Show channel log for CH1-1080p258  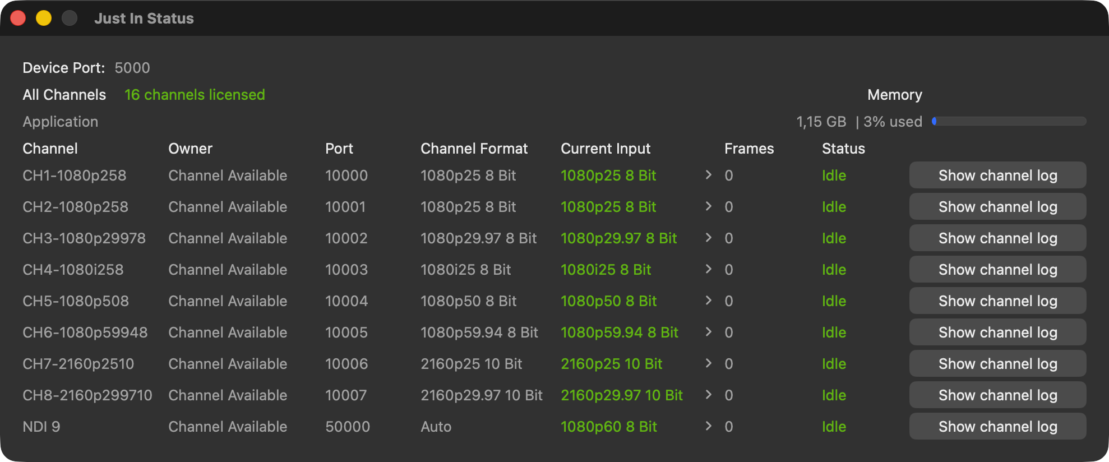(x=997, y=175)
